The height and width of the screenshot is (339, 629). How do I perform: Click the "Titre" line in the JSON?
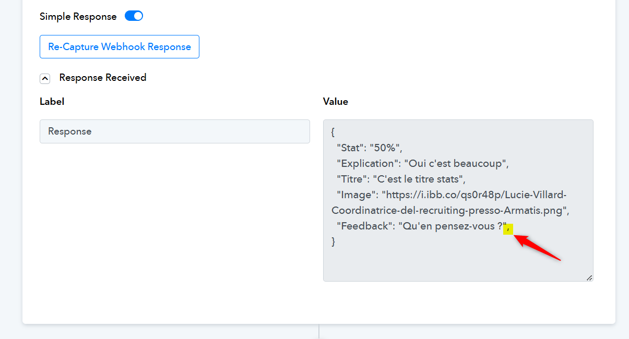click(x=401, y=179)
